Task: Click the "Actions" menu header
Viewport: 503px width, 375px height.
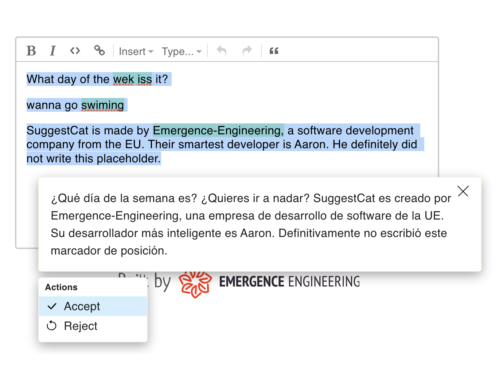Action: [61, 287]
